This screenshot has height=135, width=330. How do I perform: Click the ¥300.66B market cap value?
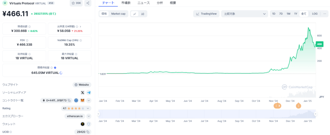click(19, 31)
